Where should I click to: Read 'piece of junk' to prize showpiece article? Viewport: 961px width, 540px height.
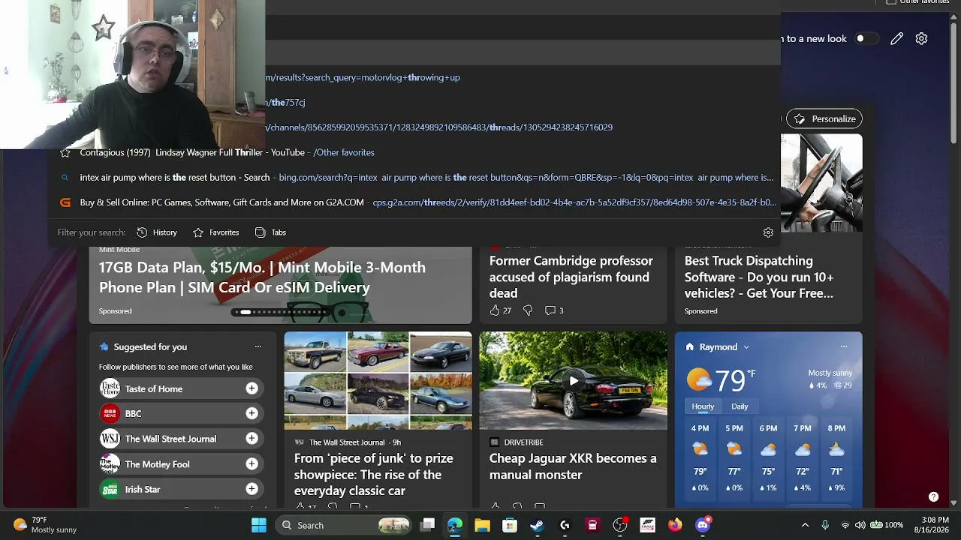373,474
